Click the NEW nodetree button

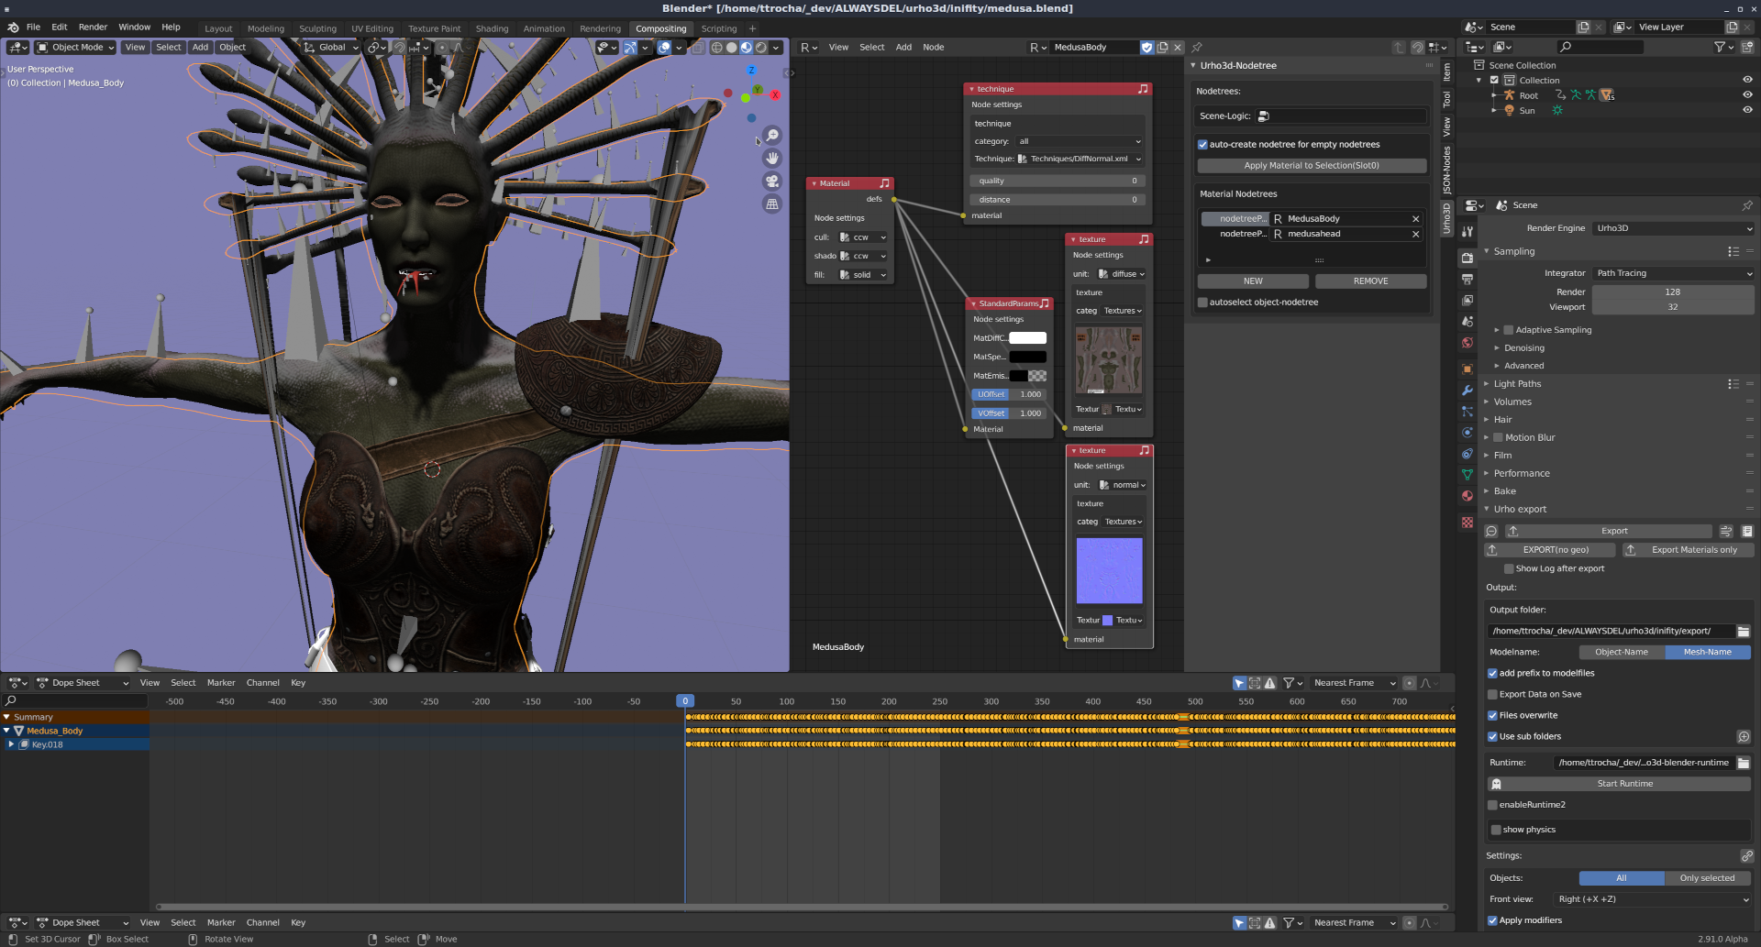click(x=1253, y=281)
